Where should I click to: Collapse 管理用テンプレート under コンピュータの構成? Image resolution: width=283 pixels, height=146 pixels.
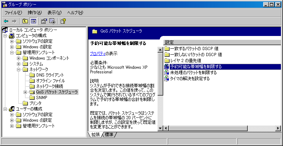coord(12,53)
